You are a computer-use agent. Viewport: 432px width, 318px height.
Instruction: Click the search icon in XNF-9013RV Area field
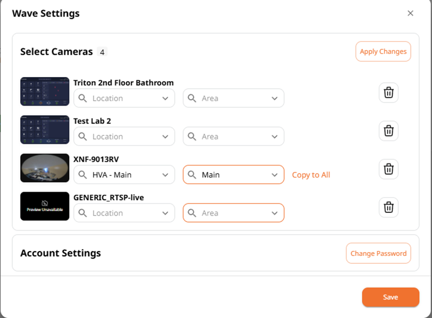pyautogui.click(x=192, y=175)
